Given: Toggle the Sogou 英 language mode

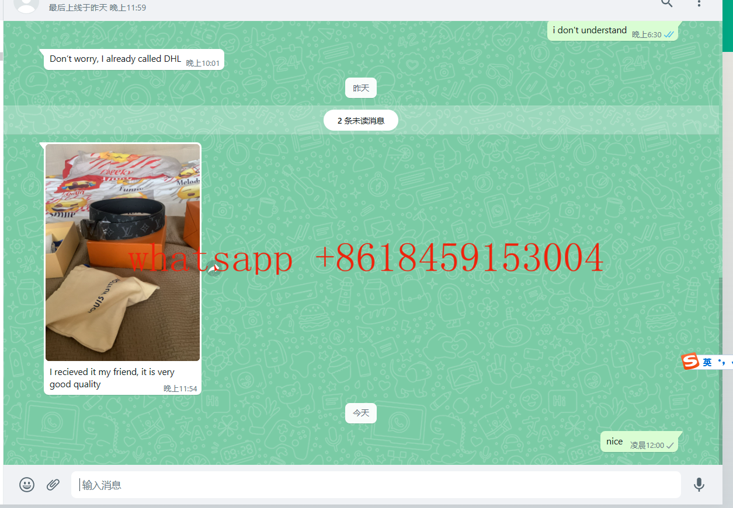Looking at the screenshot, I should pos(707,362).
